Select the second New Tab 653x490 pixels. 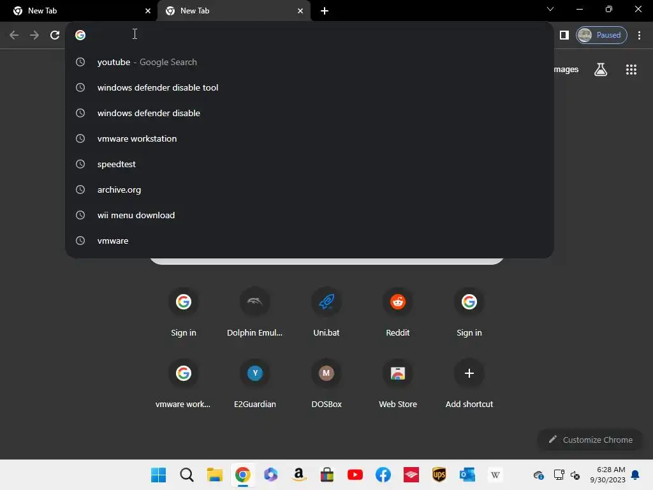233,11
